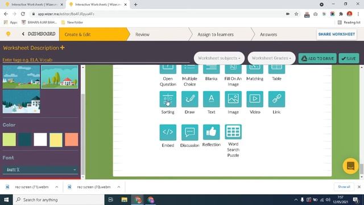This screenshot has width=364, height=205.
Task: Open browser extensions puzzle icon
Action: 341,14
